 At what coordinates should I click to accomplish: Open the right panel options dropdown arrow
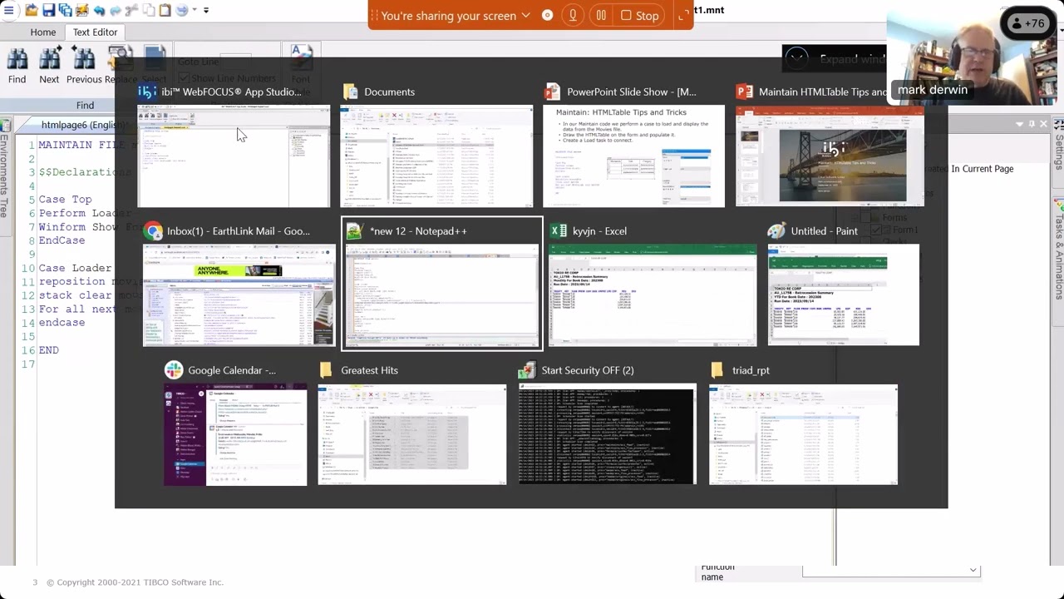[1020, 124]
